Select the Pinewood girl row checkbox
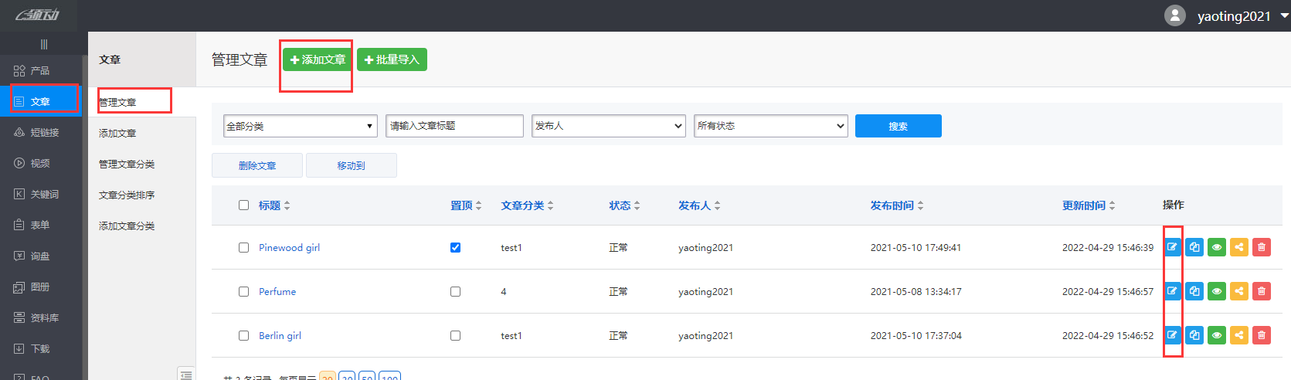This screenshot has height=380, width=1291. point(243,248)
